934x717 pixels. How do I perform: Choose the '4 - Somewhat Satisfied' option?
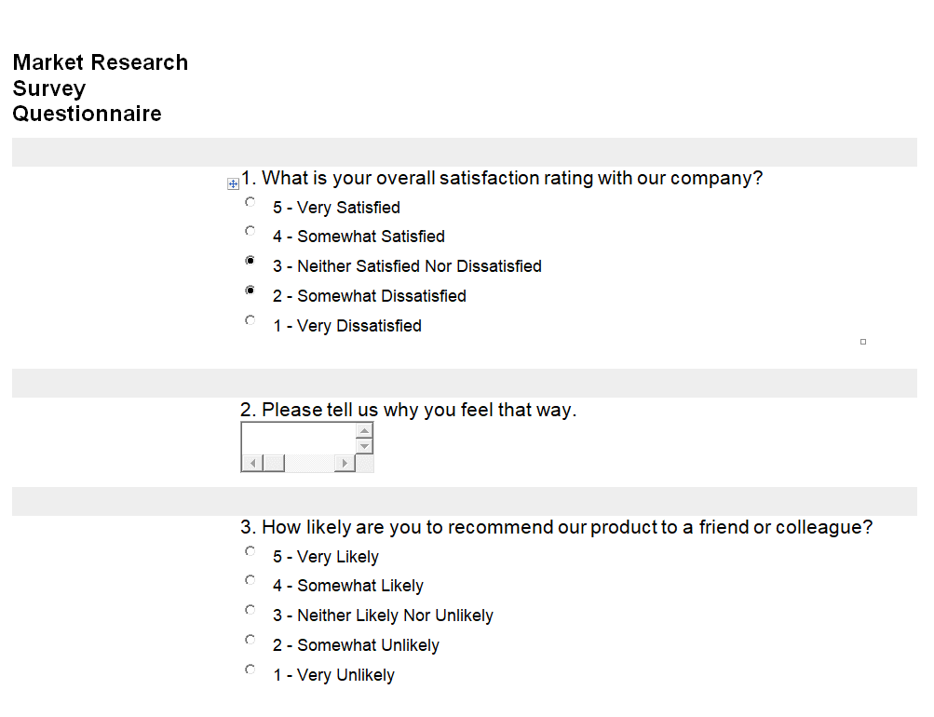(x=250, y=231)
